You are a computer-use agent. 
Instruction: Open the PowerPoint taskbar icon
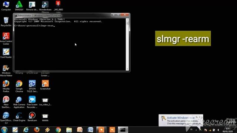(x=80, y=130)
